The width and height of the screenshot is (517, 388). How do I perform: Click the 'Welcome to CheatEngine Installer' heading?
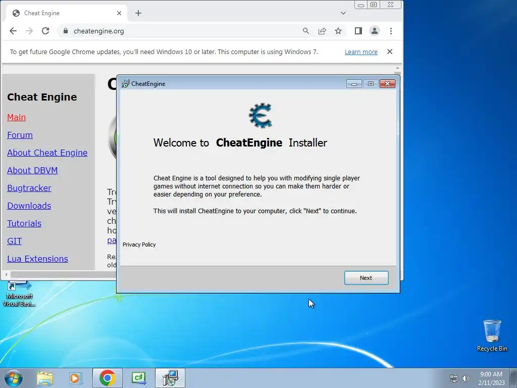click(x=240, y=142)
